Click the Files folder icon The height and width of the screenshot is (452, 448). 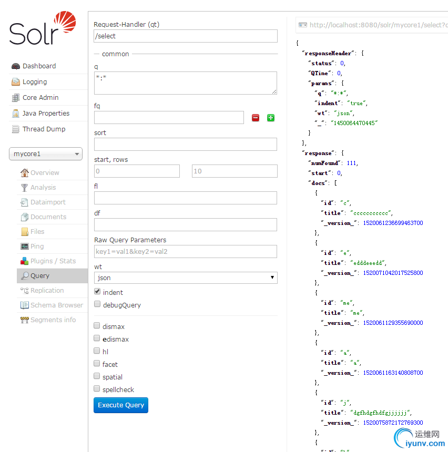[x=25, y=232]
